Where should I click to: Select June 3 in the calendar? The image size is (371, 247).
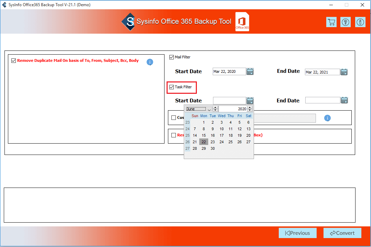(x=222, y=122)
